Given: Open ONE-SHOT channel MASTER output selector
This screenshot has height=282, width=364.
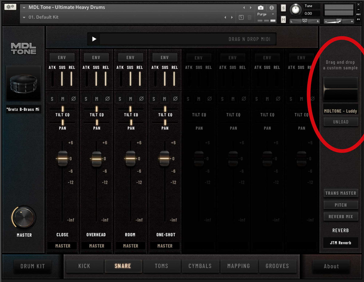Looking at the screenshot, I should (x=165, y=246).
